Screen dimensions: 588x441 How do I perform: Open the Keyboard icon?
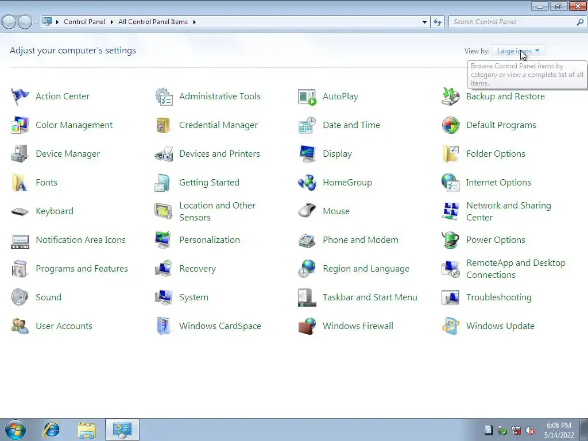pyautogui.click(x=20, y=211)
